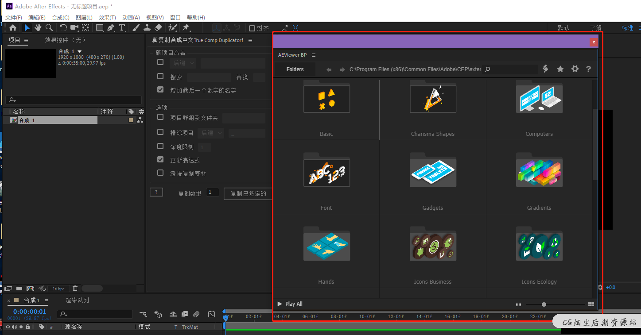The image size is (641, 335).
Task: Select the Eraser tool
Action: (158, 28)
